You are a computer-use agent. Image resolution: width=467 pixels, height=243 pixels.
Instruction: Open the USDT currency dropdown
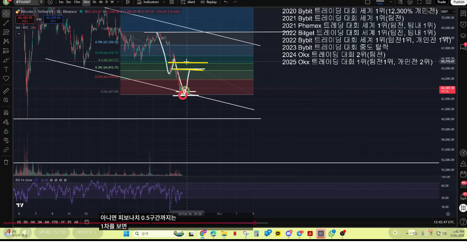click(447, 12)
